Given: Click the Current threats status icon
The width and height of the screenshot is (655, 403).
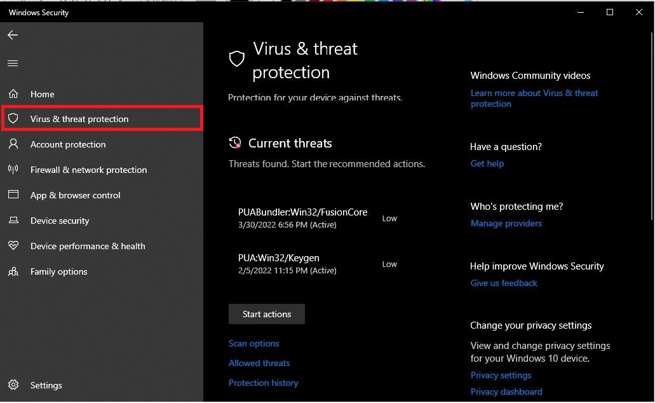Looking at the screenshot, I should [x=236, y=143].
